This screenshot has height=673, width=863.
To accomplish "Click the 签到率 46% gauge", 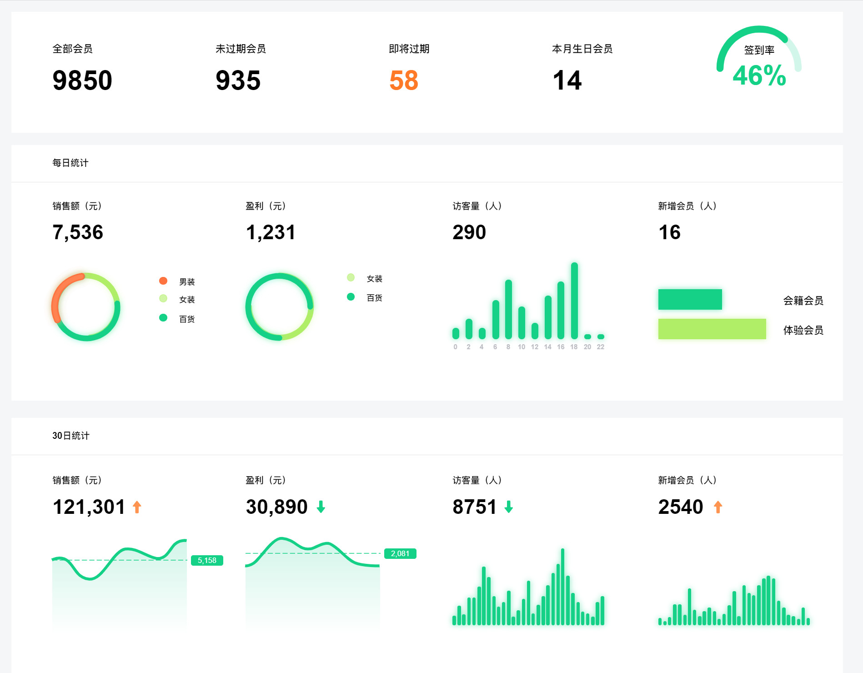I will point(759,57).
